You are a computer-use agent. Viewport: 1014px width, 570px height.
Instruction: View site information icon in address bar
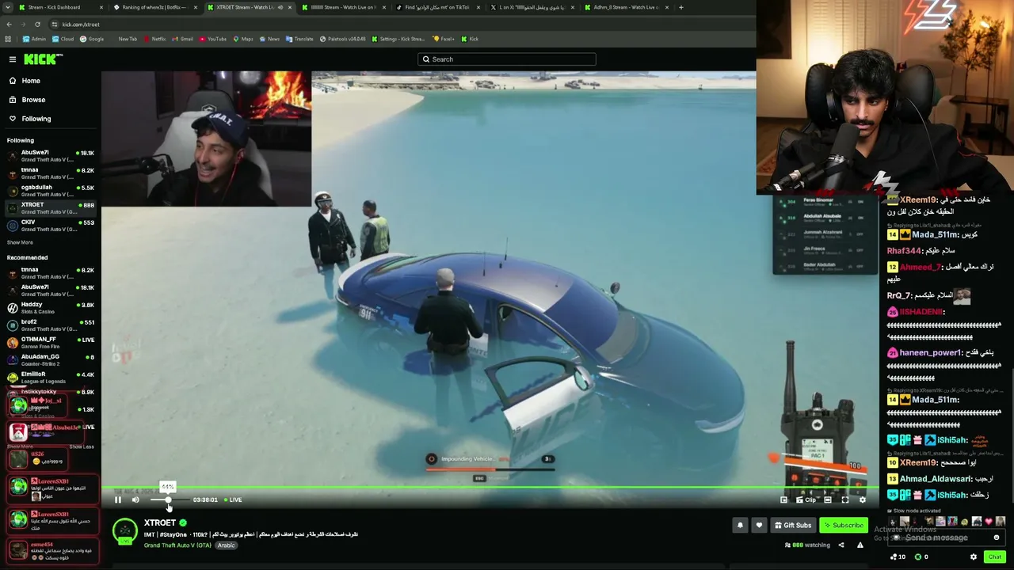[x=55, y=25]
